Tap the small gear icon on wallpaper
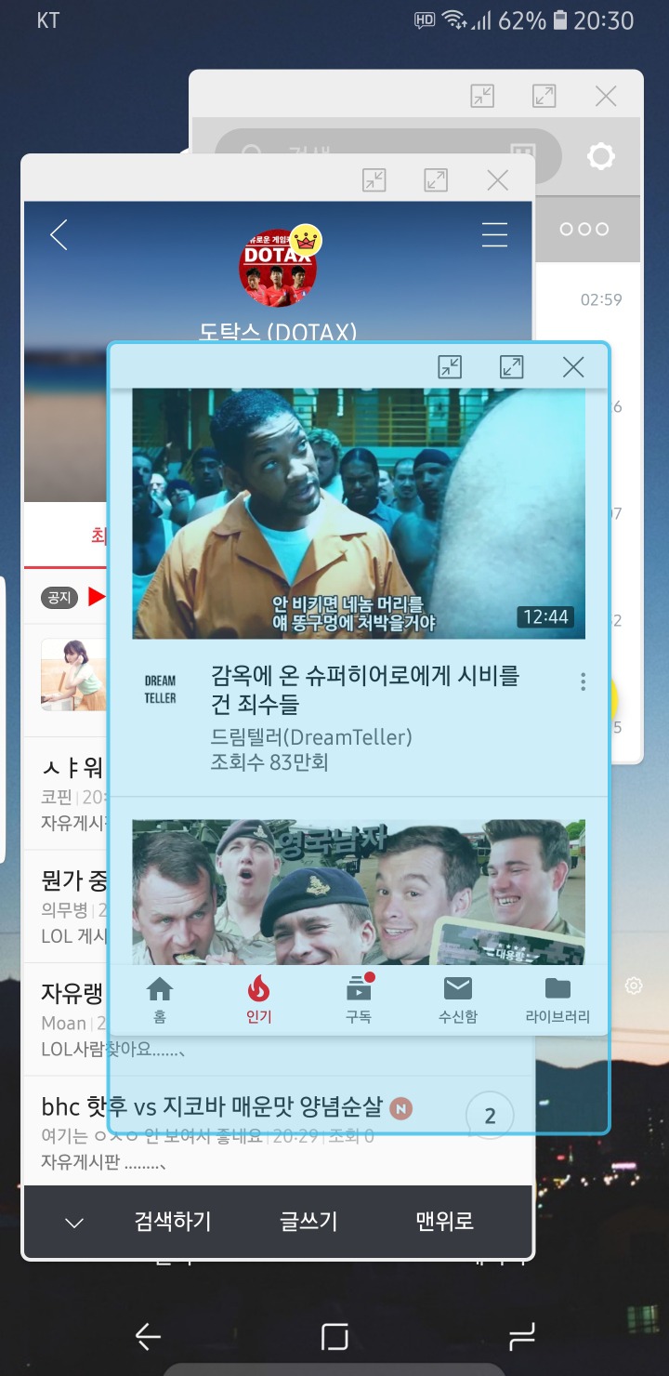 tap(634, 986)
